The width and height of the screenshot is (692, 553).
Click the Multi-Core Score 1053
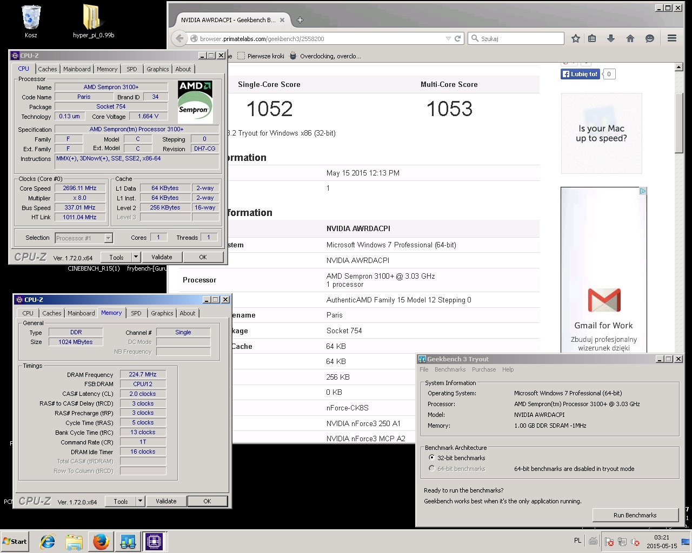449,109
